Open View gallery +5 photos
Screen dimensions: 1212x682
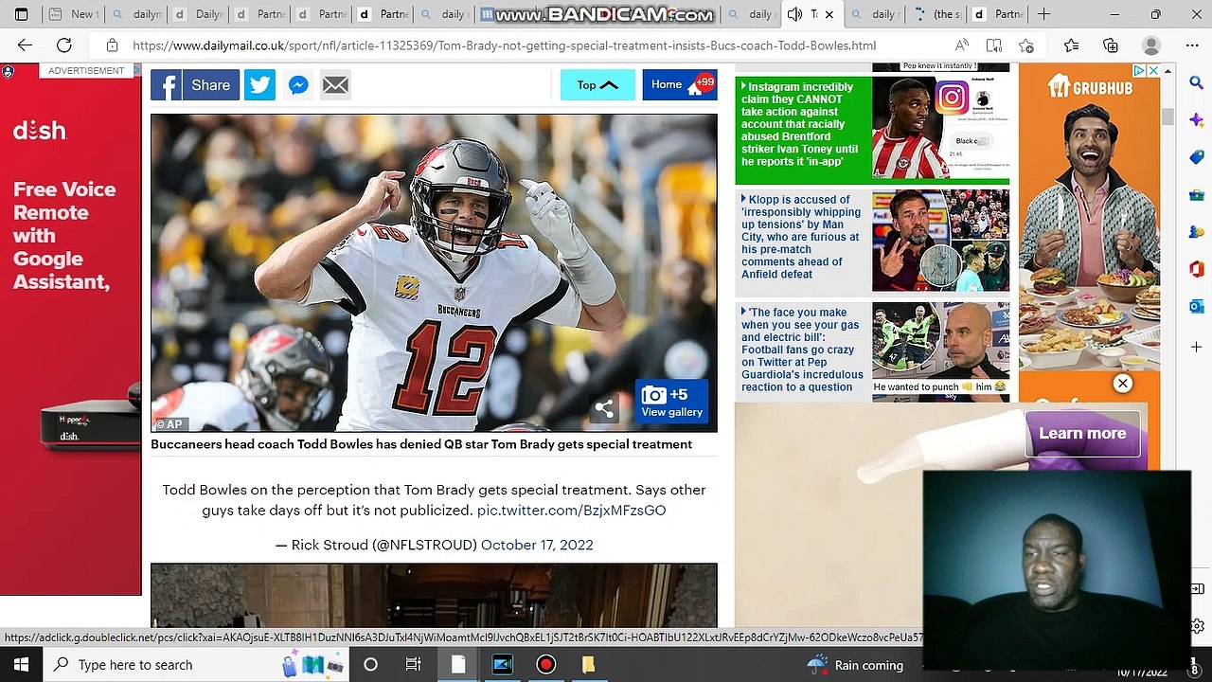click(x=671, y=403)
